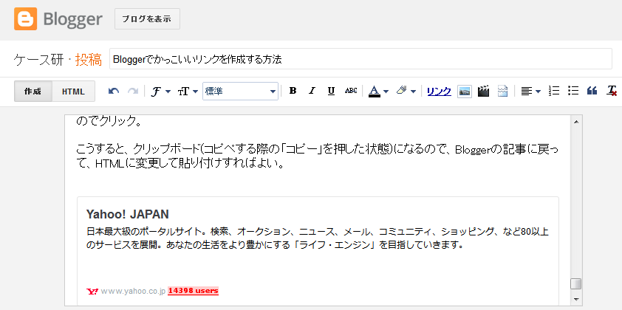Apply bulleted list formatting

click(x=573, y=91)
